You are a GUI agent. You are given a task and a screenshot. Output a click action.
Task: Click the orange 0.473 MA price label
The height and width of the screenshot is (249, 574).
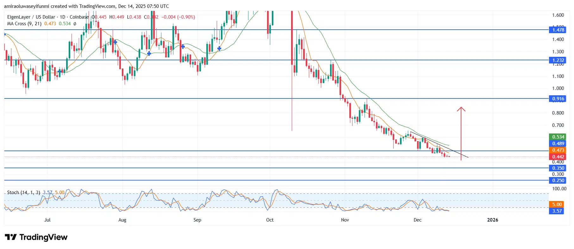coord(558,150)
